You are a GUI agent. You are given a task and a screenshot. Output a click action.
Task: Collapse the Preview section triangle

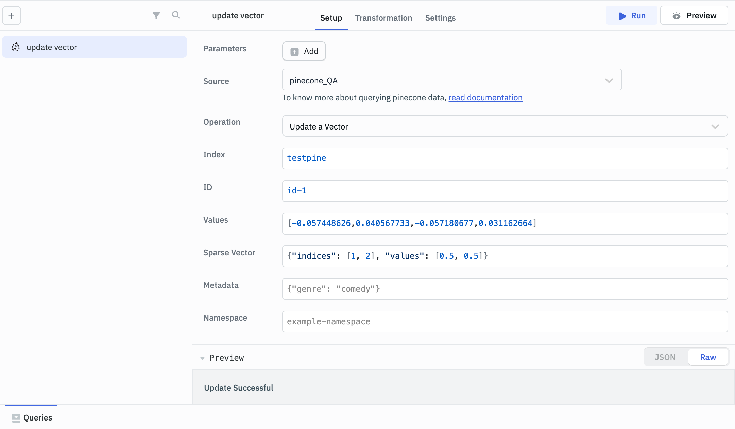pos(202,358)
